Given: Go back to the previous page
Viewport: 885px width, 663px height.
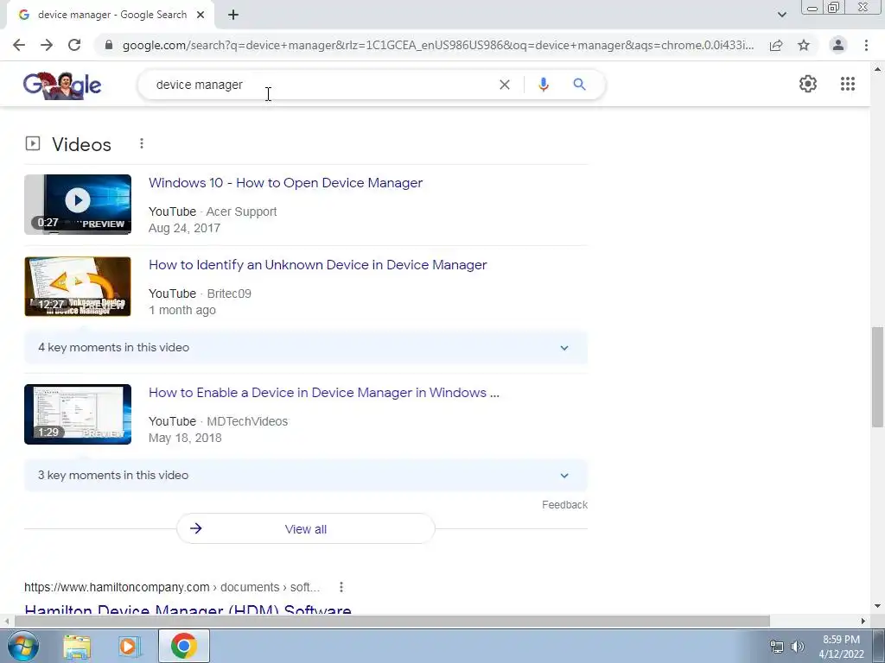Looking at the screenshot, I should (x=19, y=45).
